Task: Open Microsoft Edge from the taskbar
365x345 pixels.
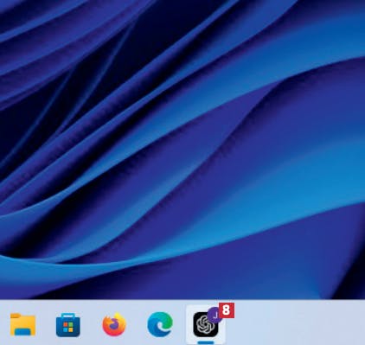Action: coord(160,324)
